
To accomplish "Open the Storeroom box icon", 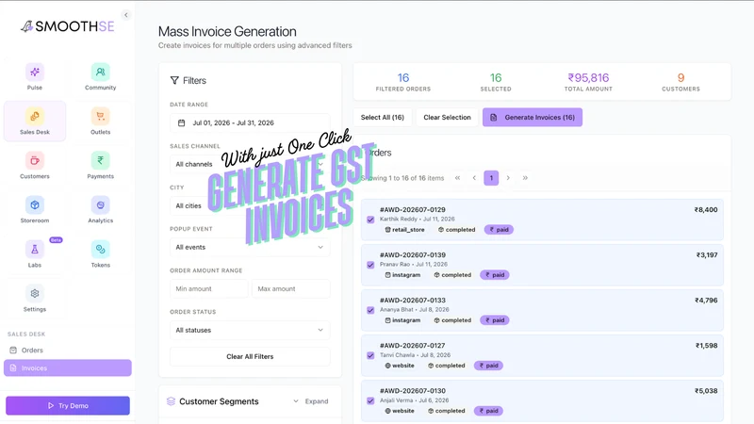I will 35,204.
